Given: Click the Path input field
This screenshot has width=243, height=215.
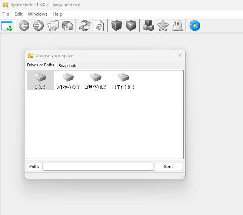Looking at the screenshot, I should point(98,166).
